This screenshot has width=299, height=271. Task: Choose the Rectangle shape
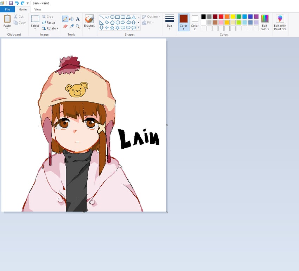[x=117, y=17]
